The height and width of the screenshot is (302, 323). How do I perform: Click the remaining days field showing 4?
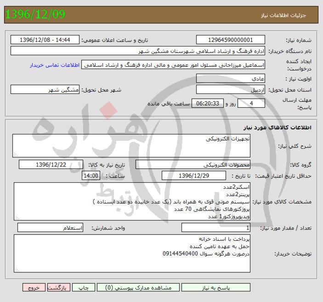(251, 103)
